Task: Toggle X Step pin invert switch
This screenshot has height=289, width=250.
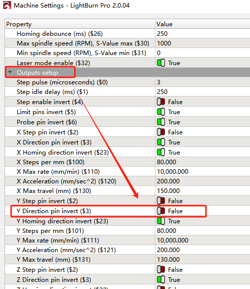Action: [161, 132]
